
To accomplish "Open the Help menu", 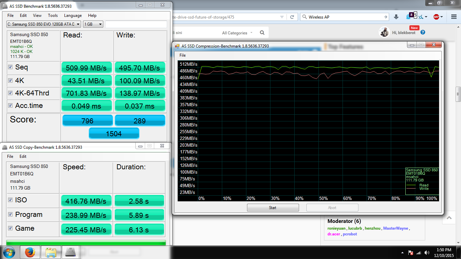I will pos(92,16).
